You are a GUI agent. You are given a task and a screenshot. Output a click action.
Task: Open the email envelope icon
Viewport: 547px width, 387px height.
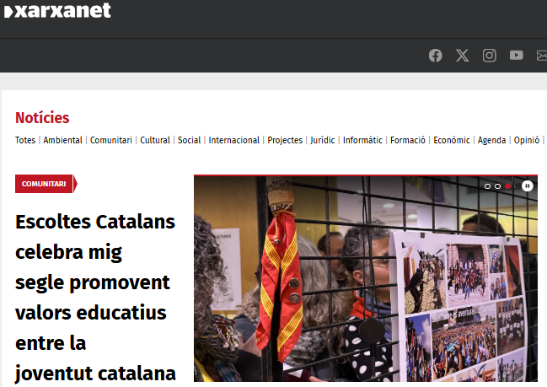(542, 56)
